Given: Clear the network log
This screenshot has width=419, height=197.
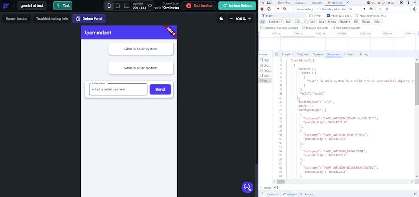Looking at the screenshot, I should click(x=269, y=9).
